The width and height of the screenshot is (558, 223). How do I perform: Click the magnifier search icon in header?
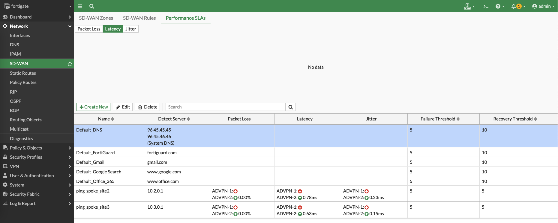92,6
